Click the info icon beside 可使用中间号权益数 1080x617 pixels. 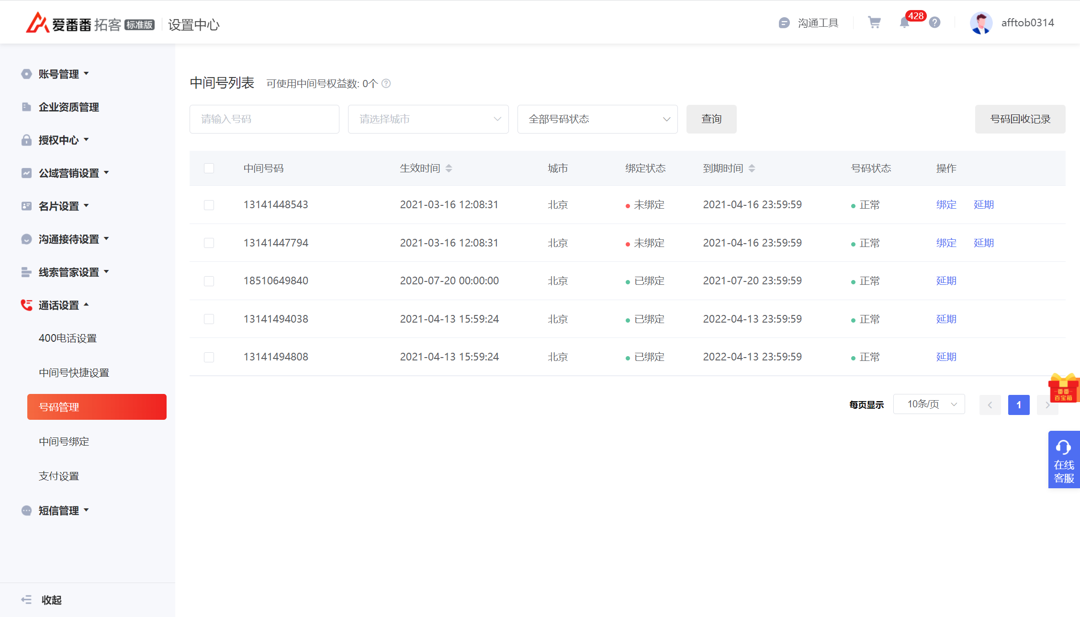[x=386, y=83]
